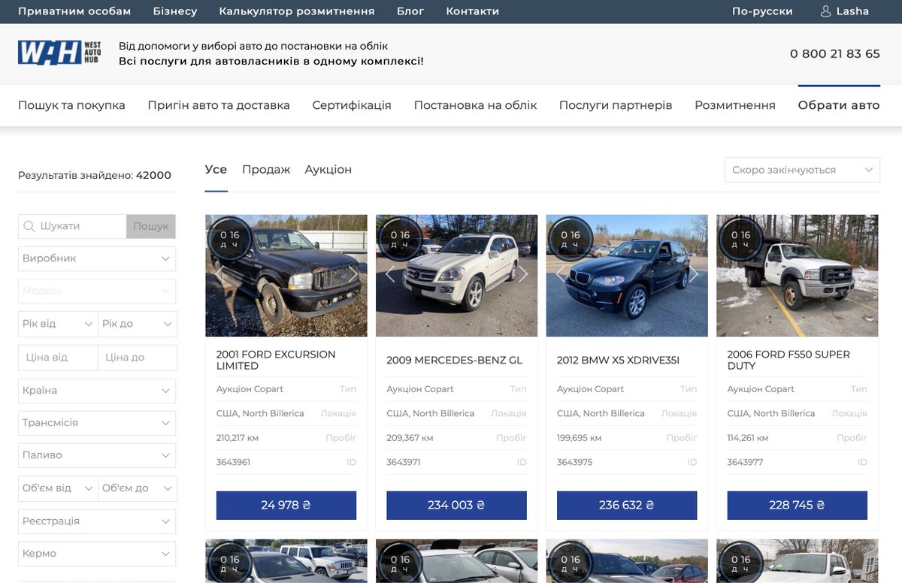Viewport: 902px width, 583px height.
Task: Show previous photo of Ford Excursion
Action: pos(219,275)
